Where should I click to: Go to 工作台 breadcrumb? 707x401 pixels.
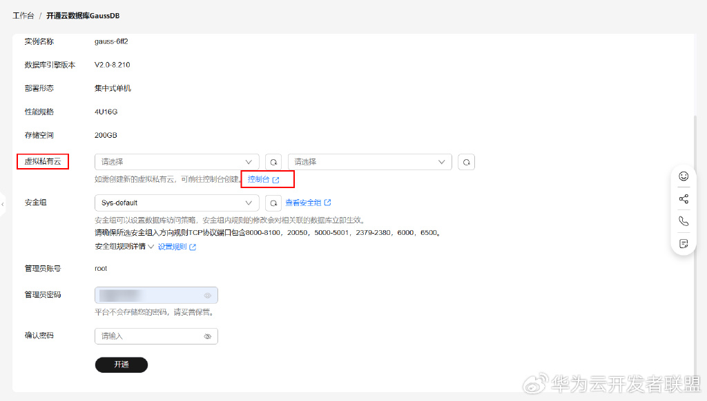point(23,16)
